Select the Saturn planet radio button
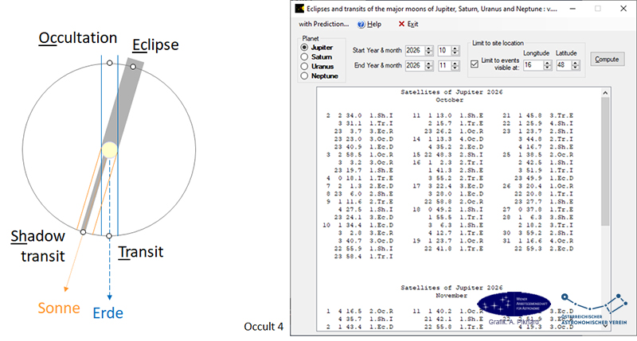637x341 pixels. 304,57
